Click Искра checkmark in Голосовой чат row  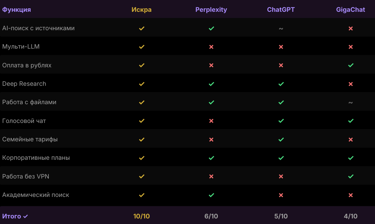click(x=141, y=121)
